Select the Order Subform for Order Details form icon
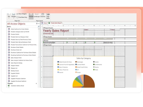Image resolution: width=143 pixels, height=107 pixels. (x=9, y=29)
